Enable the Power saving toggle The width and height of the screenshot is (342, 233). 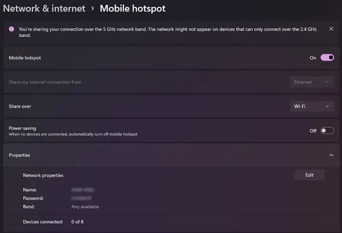[x=327, y=130]
